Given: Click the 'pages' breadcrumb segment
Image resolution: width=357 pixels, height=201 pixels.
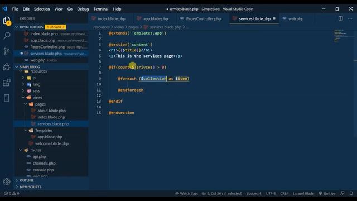Looking at the screenshot, I should click(x=133, y=27).
